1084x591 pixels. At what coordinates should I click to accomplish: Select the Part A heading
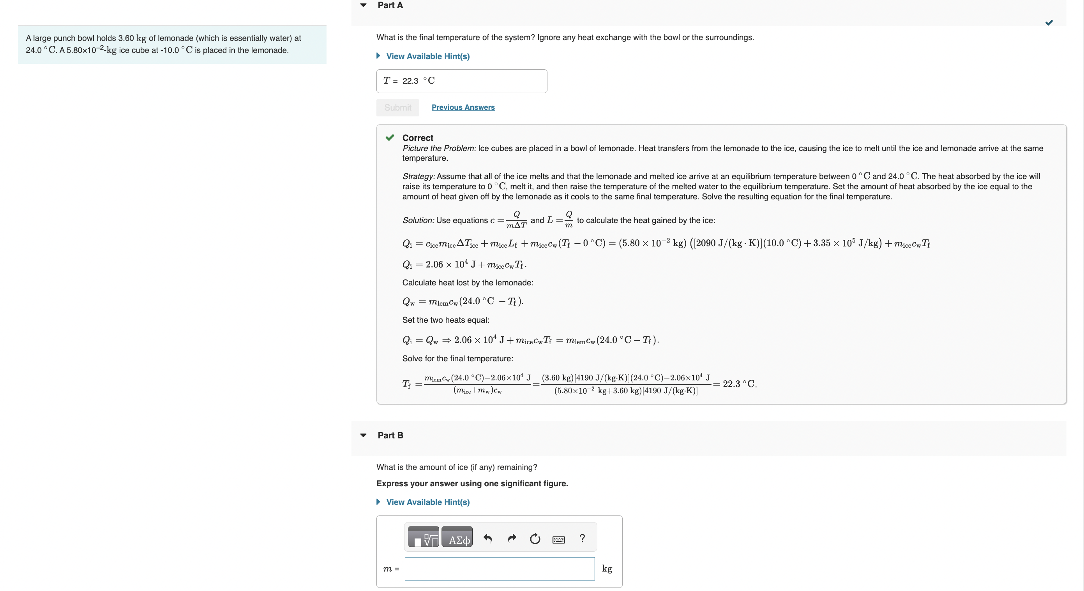tap(389, 5)
